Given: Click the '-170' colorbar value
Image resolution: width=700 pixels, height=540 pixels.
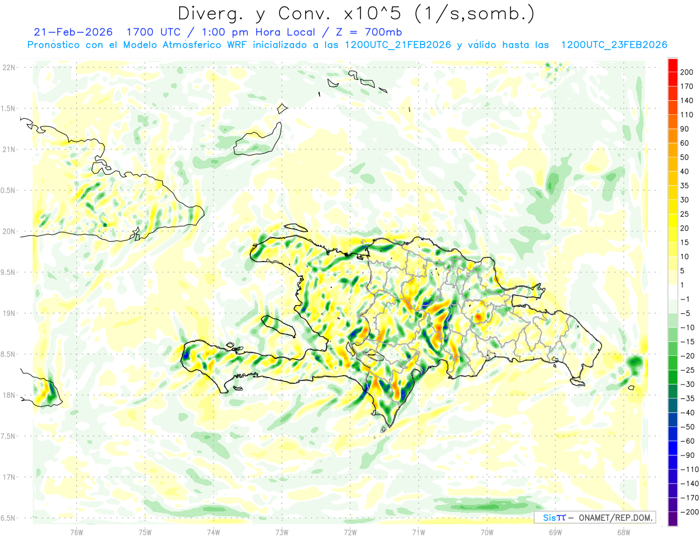Looking at the screenshot, I should (689, 498).
